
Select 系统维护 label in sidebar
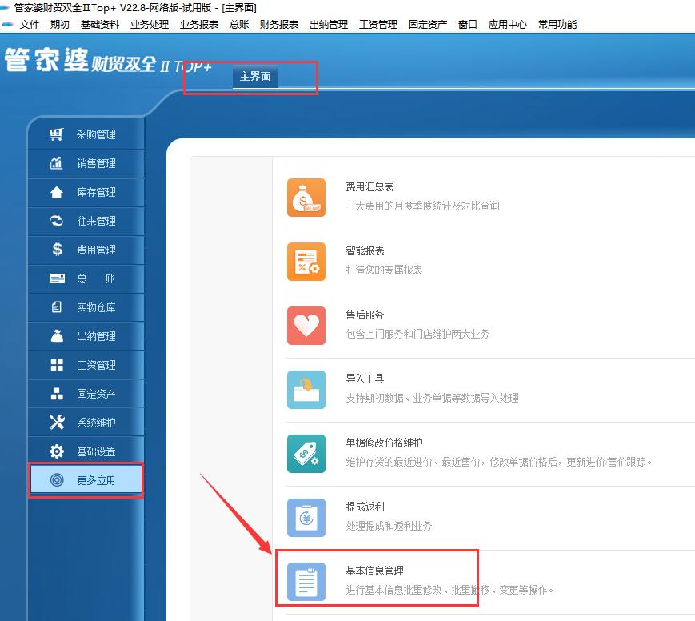pyautogui.click(x=96, y=423)
